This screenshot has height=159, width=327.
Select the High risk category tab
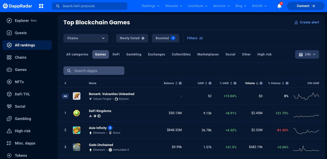pos(265,54)
